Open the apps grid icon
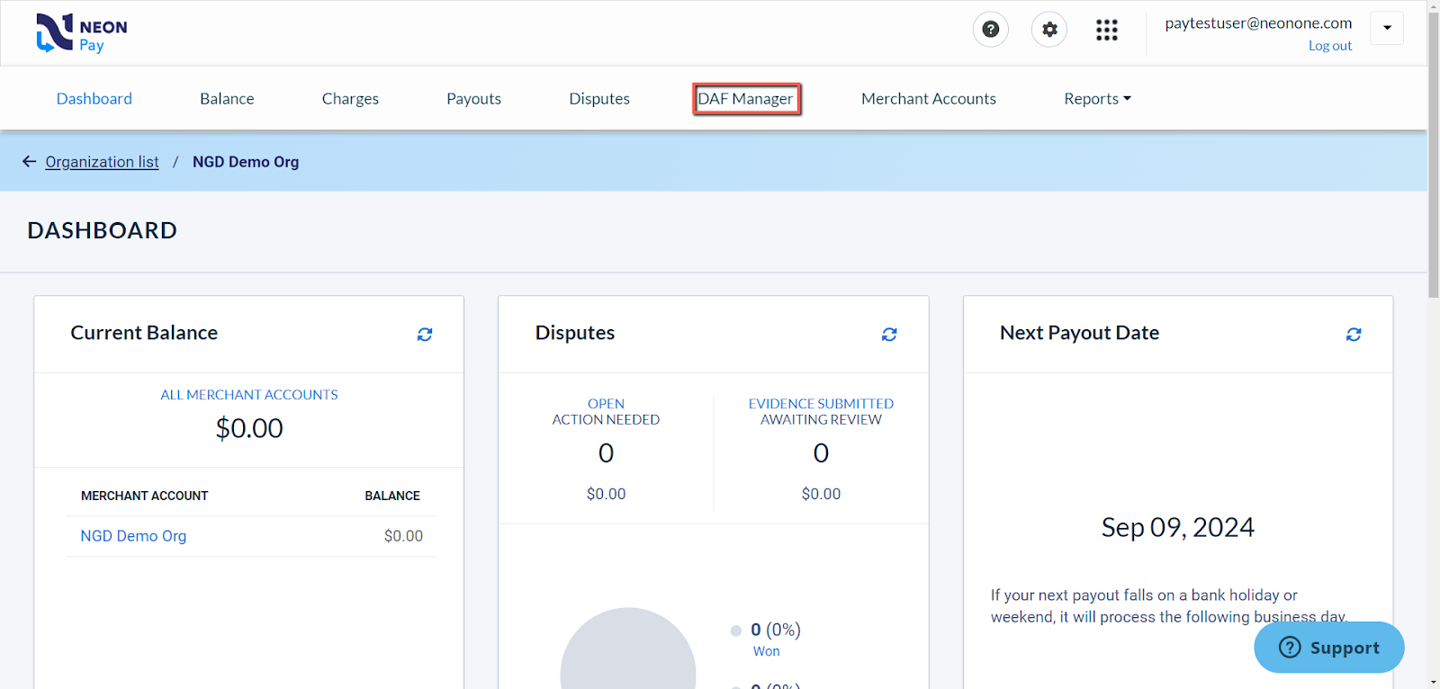1440x689 pixels. tap(1107, 30)
